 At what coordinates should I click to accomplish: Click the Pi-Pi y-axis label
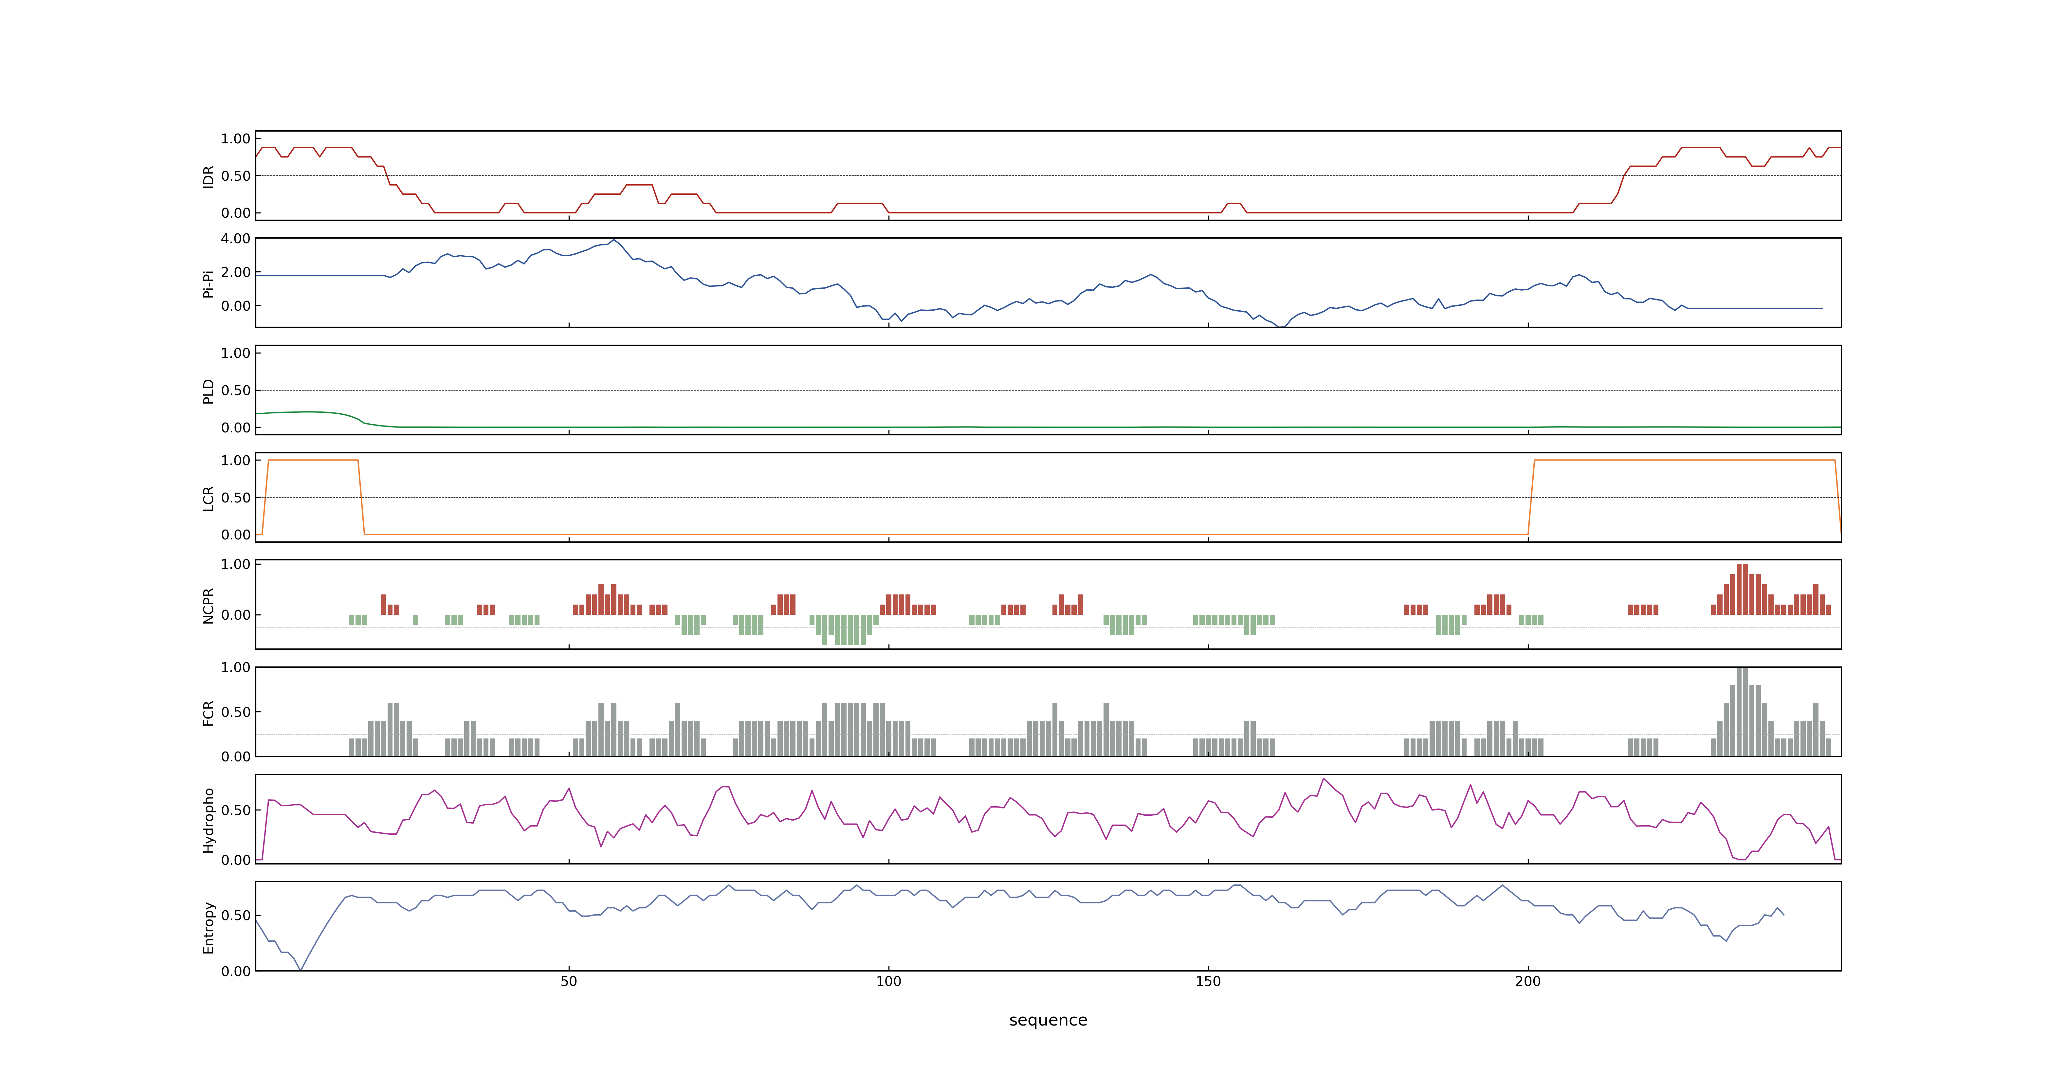coord(209,283)
